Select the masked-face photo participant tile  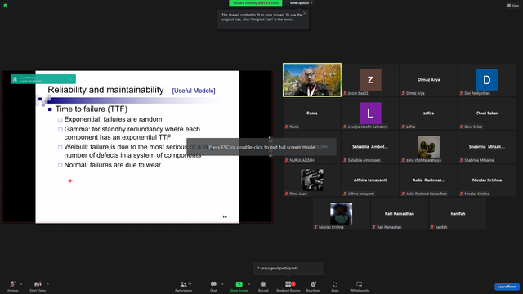[x=342, y=214]
